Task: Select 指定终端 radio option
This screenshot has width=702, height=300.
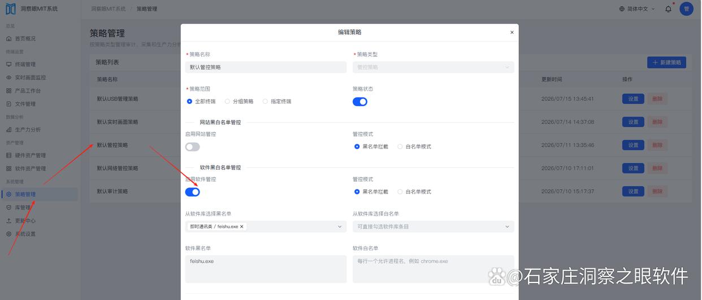Action: pos(277,102)
